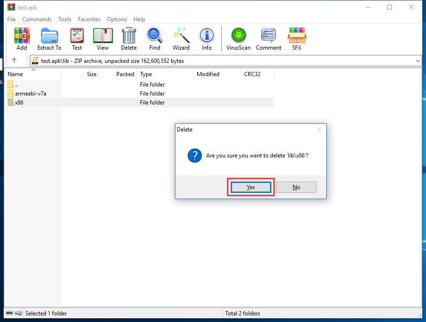The height and width of the screenshot is (322, 426).
Task: Expand the archive path dropdown
Action: click(x=417, y=61)
